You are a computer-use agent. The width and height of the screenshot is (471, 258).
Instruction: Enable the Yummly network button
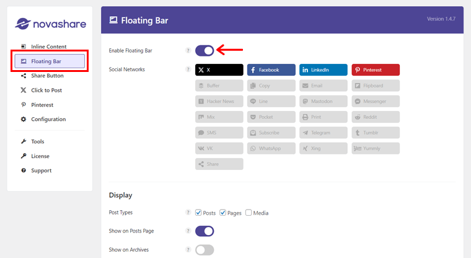click(x=376, y=148)
